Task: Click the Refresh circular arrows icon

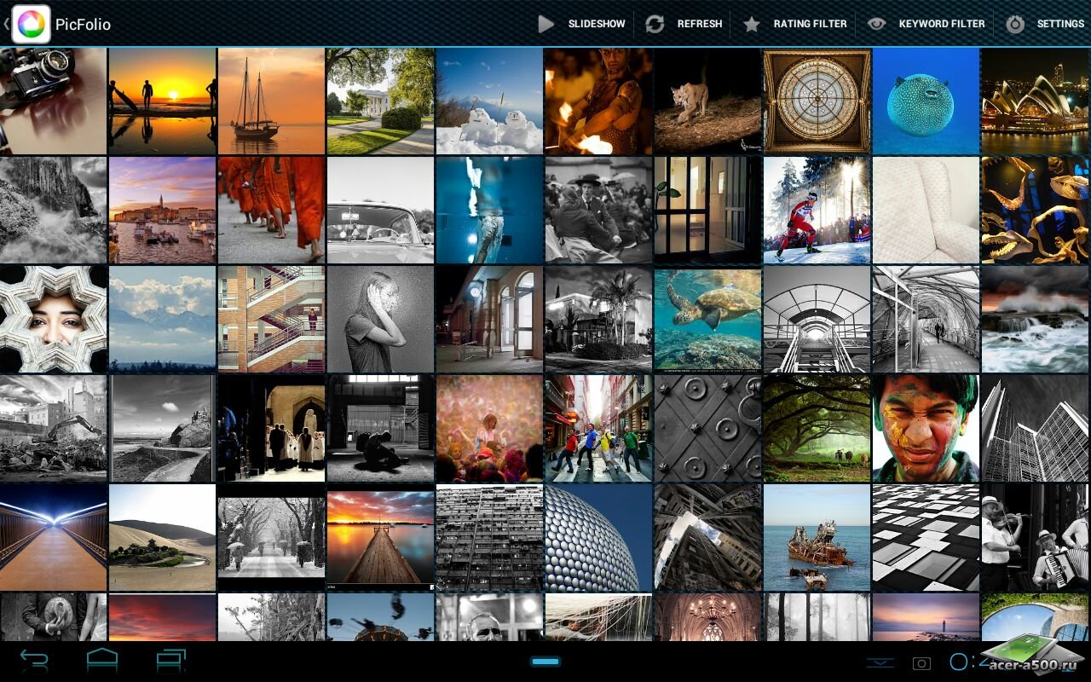Action: click(x=655, y=24)
